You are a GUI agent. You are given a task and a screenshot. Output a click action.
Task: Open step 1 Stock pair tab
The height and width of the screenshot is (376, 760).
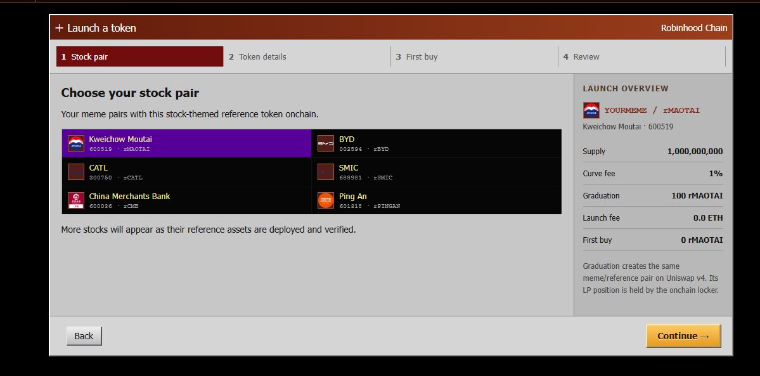tap(139, 57)
